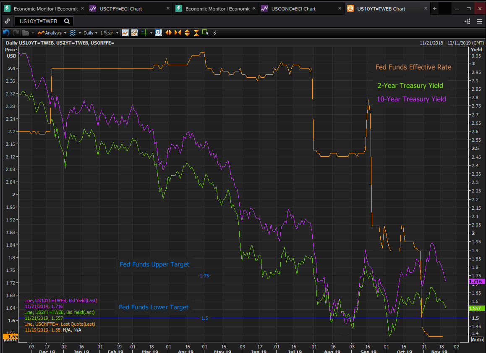The width and height of the screenshot is (486, 353).
Task: Click the horizontal compress arrows icon
Action: click(178, 33)
